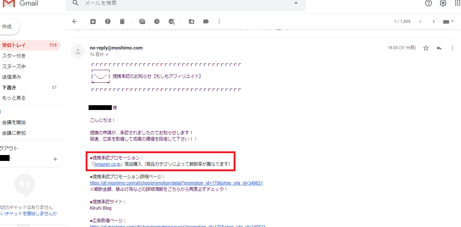Open the 広告取得ページ source URL
Viewport: 461px width, 227px height.
[178, 225]
